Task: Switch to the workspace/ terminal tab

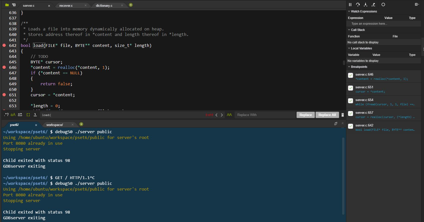Action: [54, 125]
